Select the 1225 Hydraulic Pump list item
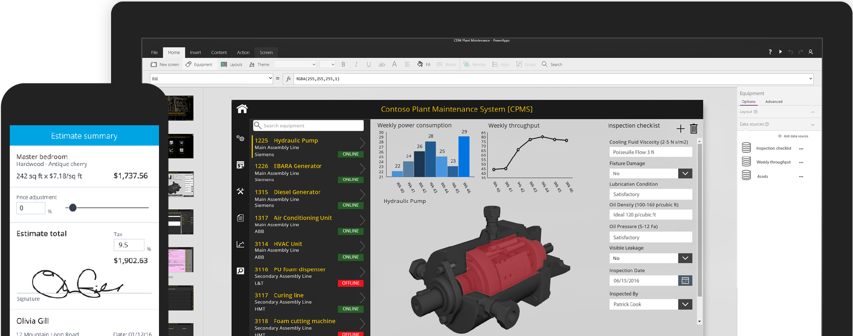Viewport: 853px width, 336px height. [309, 147]
